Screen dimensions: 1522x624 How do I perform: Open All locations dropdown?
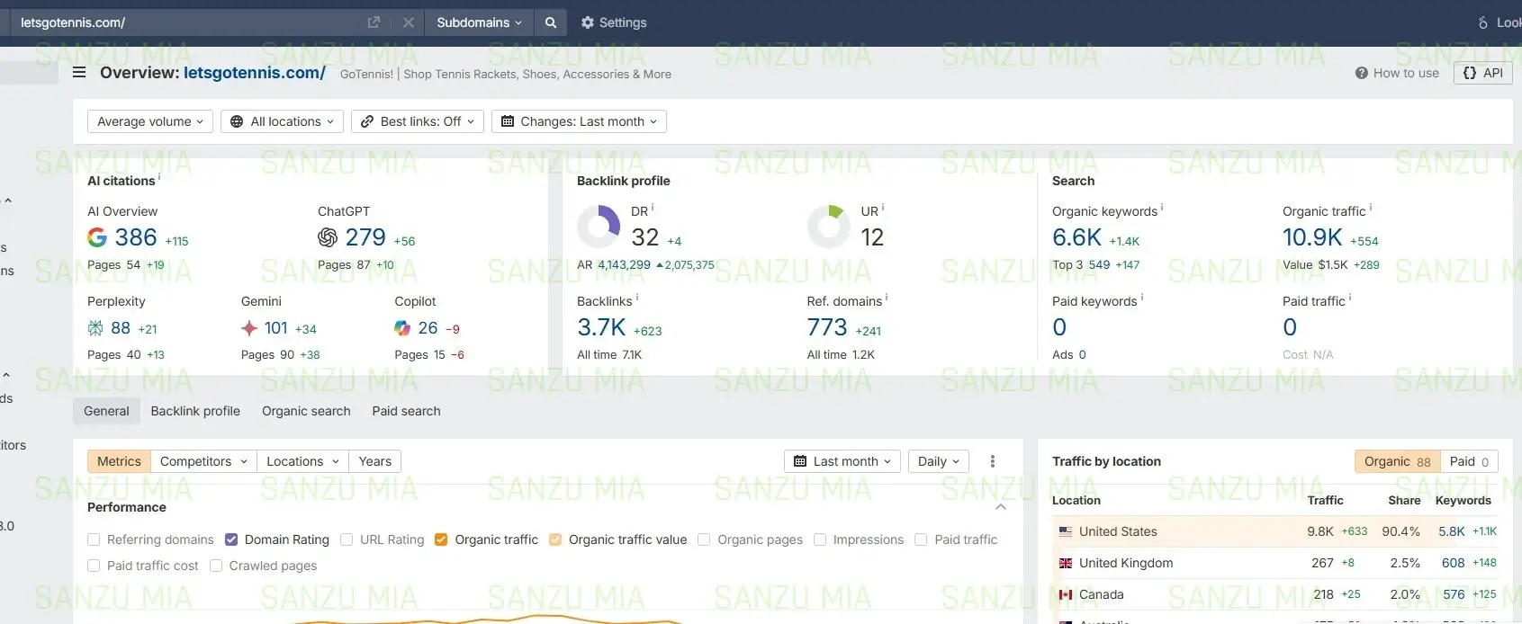click(x=282, y=121)
